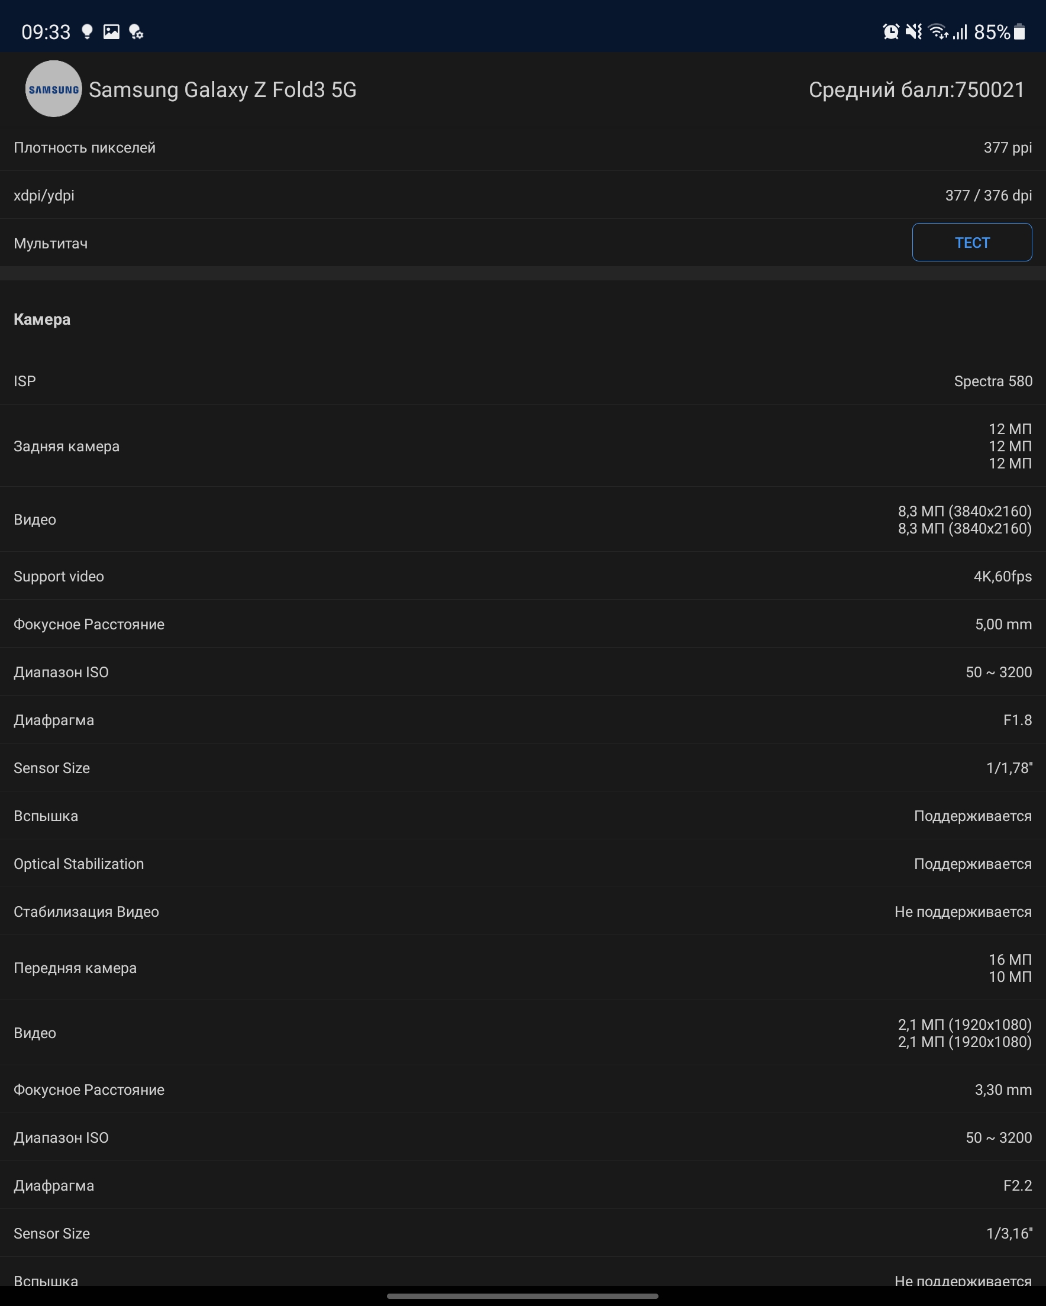
Task: Tap the battery icon in status bar
Action: (x=1019, y=31)
